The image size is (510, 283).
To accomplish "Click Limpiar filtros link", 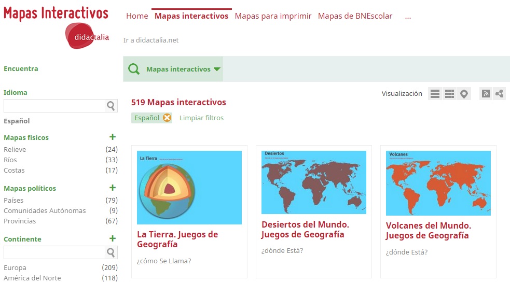I will [202, 118].
